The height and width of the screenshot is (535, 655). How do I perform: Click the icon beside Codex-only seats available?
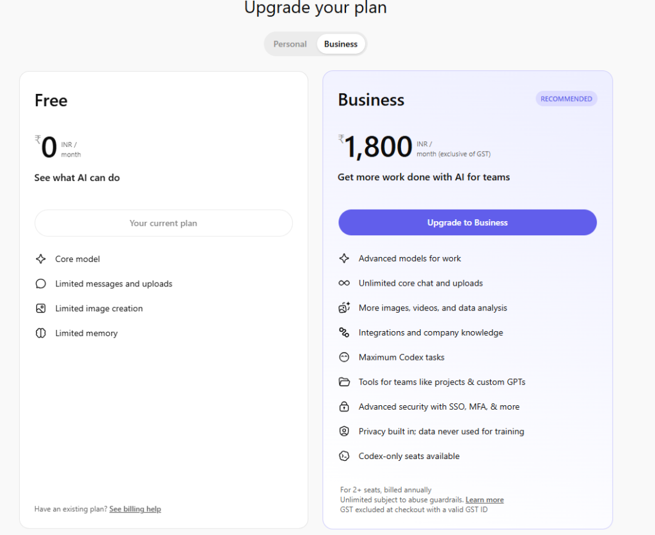tap(344, 456)
